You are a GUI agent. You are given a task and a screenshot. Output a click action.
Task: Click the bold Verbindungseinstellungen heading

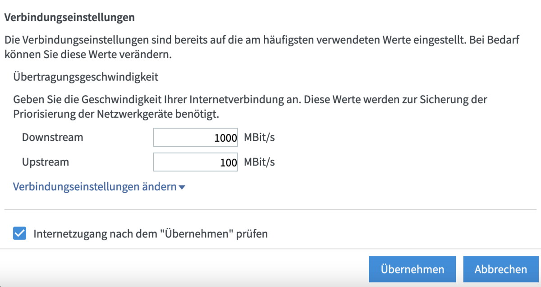69,18
